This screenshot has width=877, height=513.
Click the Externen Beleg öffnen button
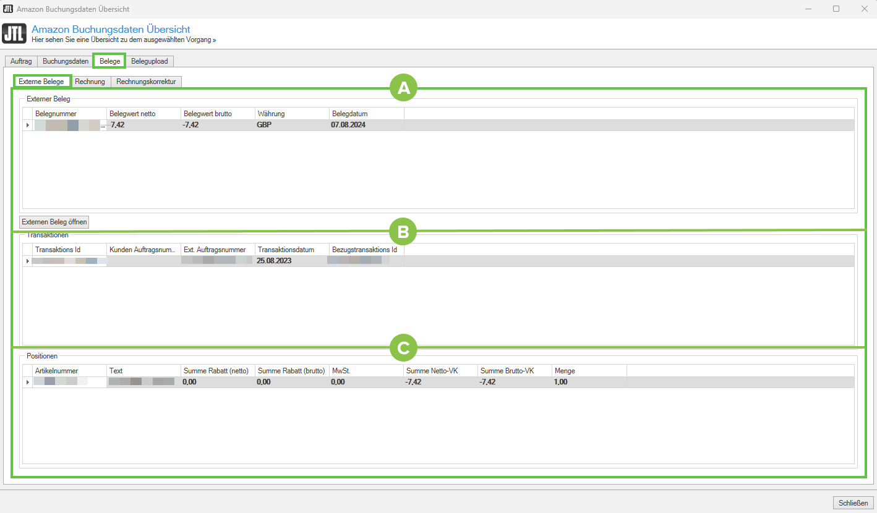click(54, 222)
